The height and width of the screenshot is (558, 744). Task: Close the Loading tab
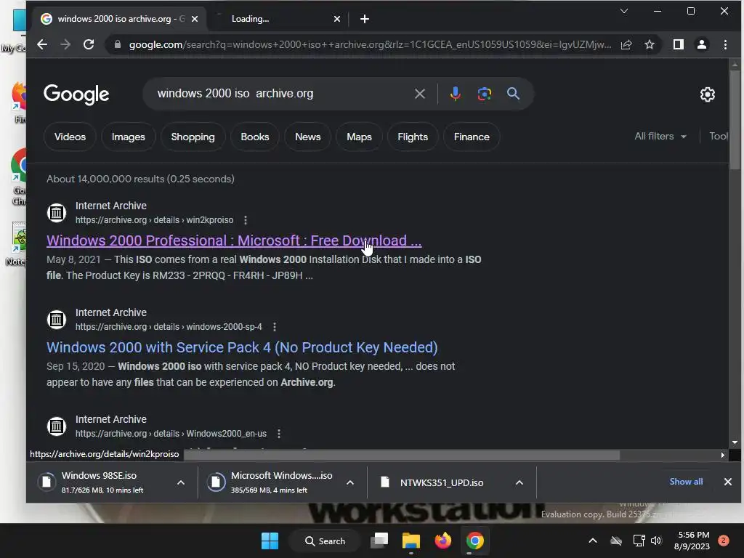coord(337,19)
